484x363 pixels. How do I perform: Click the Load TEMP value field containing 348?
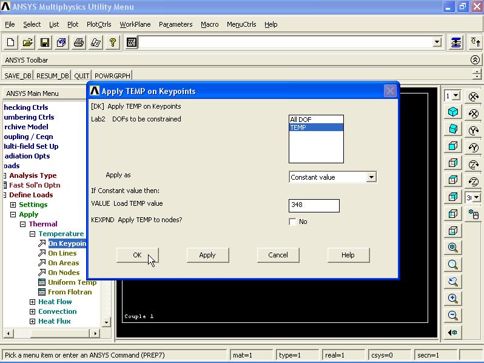click(x=314, y=205)
